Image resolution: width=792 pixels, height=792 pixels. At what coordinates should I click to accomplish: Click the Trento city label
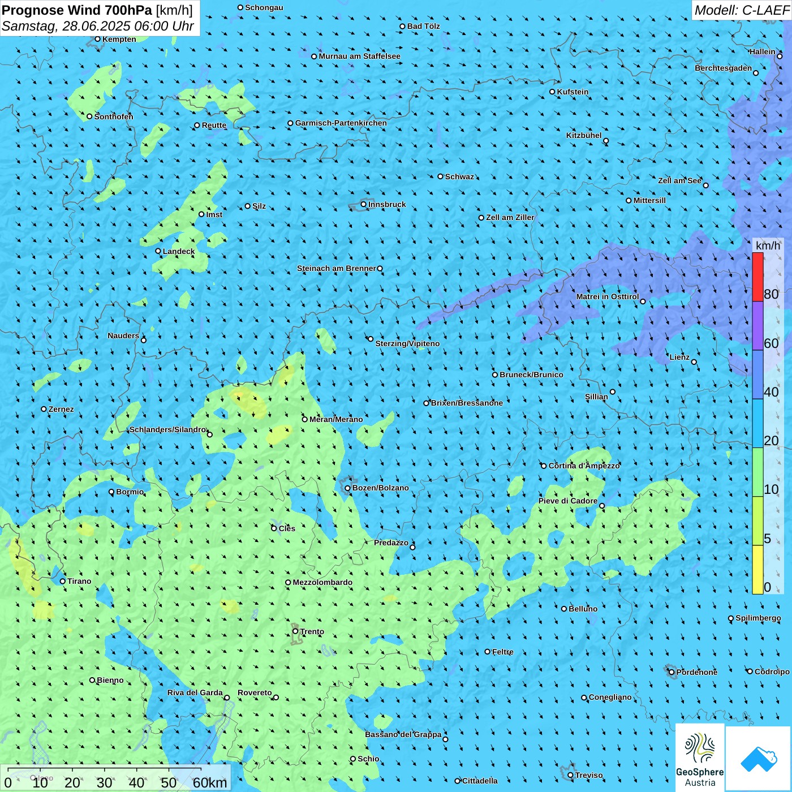[312, 632]
